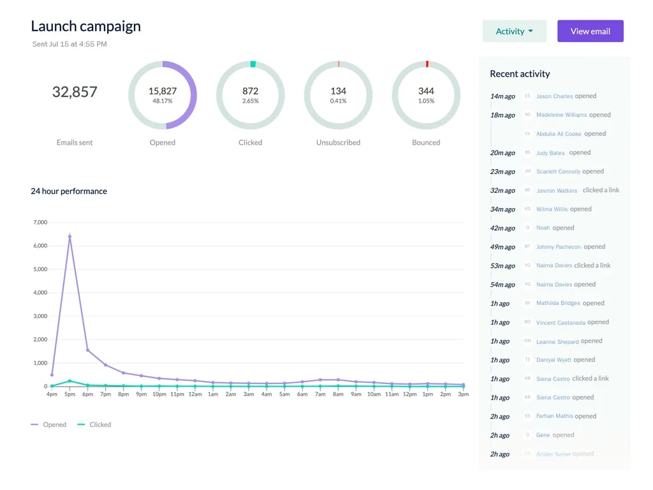The width and height of the screenshot is (653, 490).
Task: Open the Activity dropdown menu
Action: tap(514, 31)
